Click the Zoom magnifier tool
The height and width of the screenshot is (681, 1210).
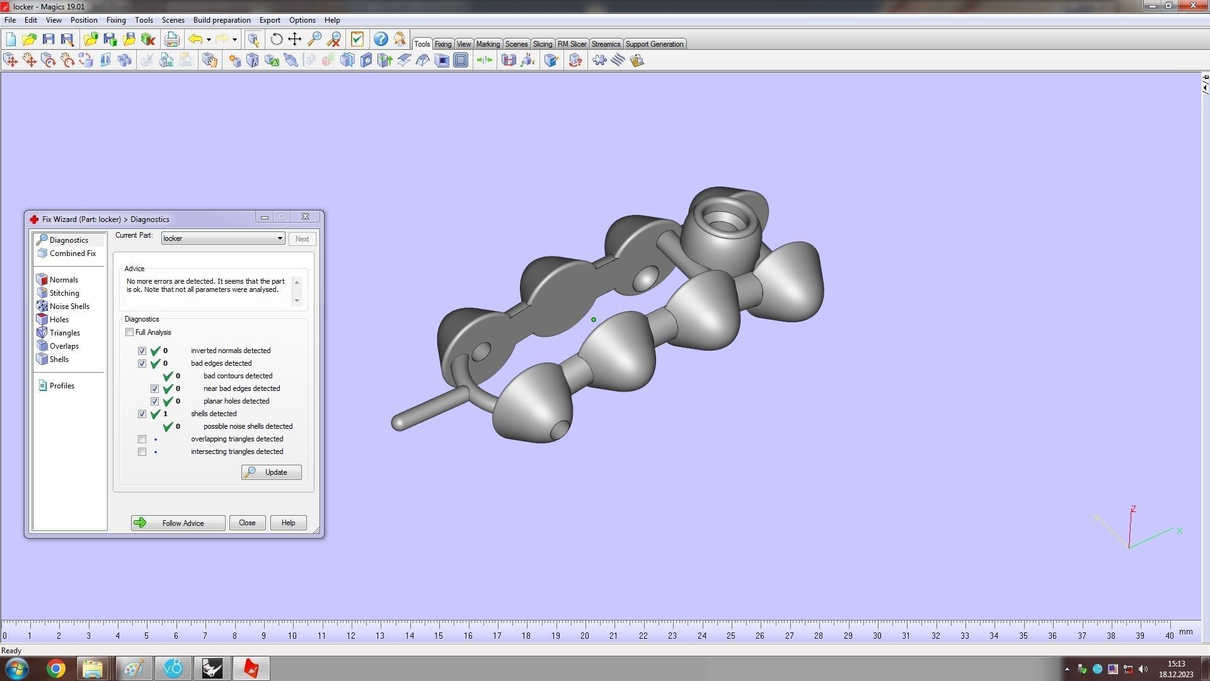314,39
